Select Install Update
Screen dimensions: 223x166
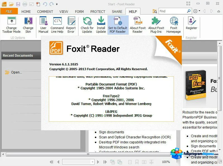click(101, 25)
